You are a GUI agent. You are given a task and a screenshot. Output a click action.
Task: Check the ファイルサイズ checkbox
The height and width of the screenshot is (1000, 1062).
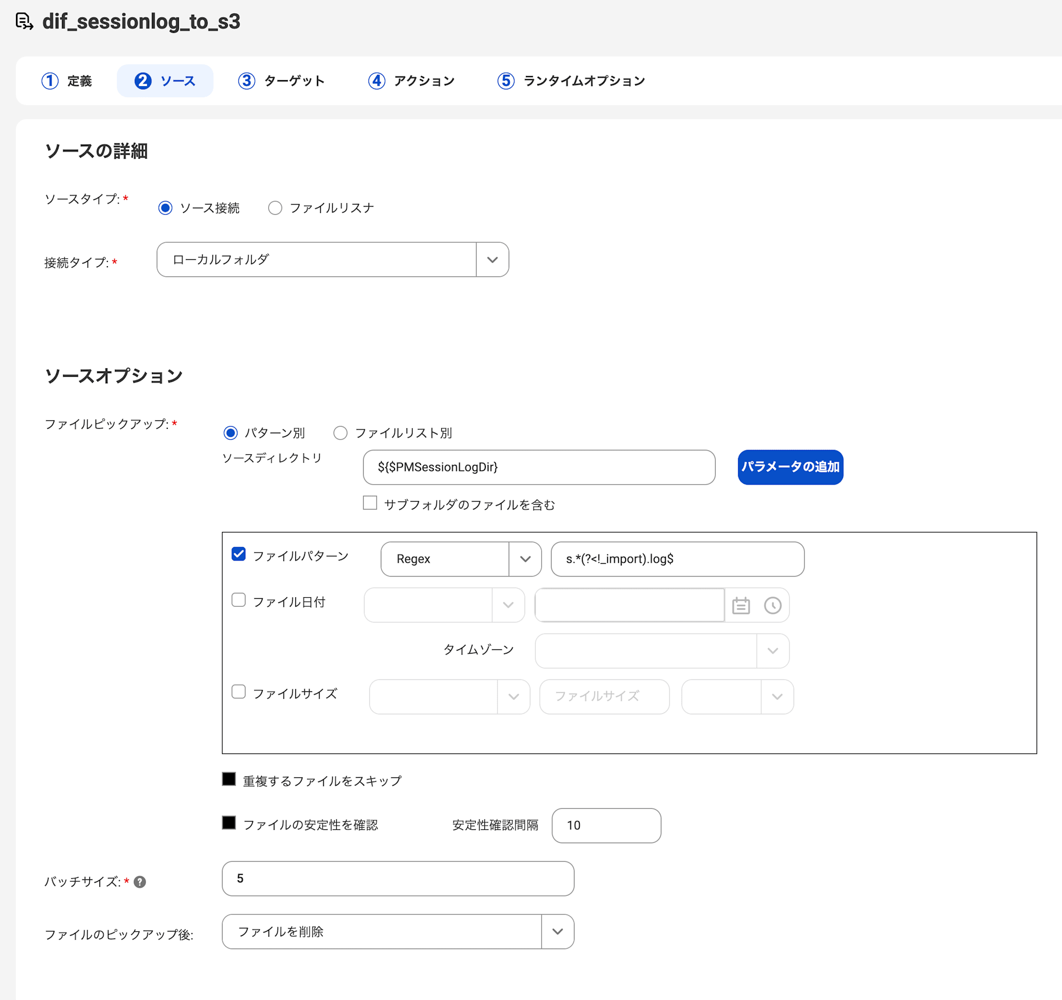pos(239,692)
